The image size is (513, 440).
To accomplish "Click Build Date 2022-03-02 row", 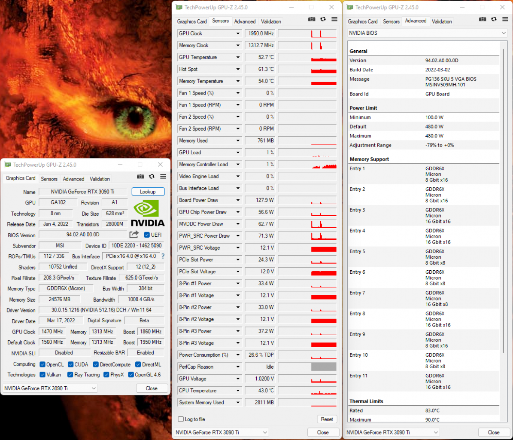I will (x=424, y=70).
